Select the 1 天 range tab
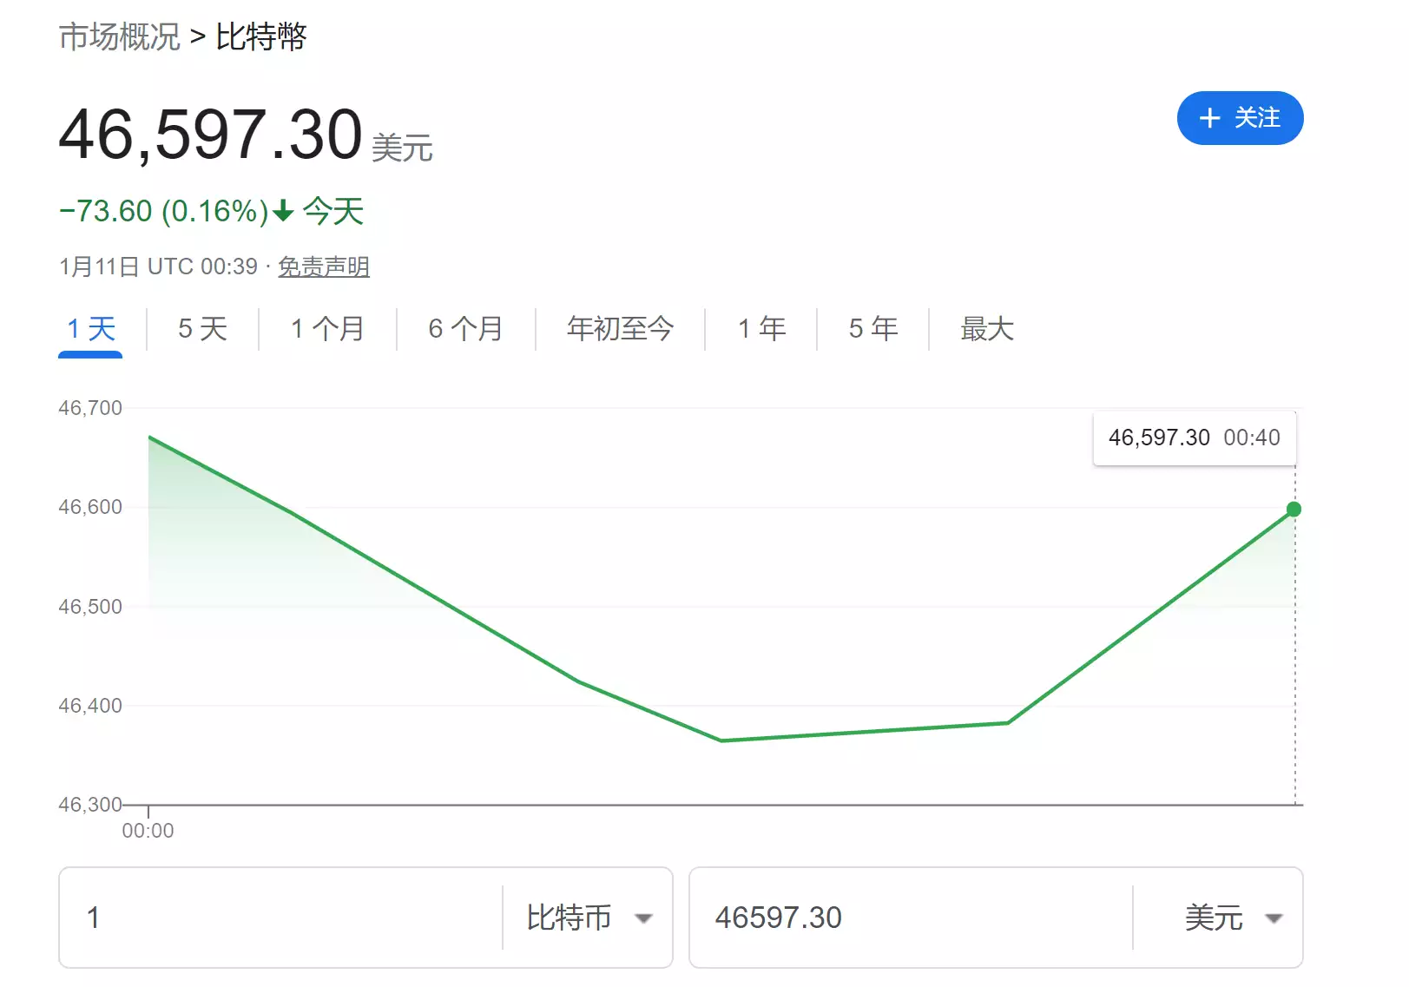This screenshot has width=1409, height=987. [x=90, y=329]
